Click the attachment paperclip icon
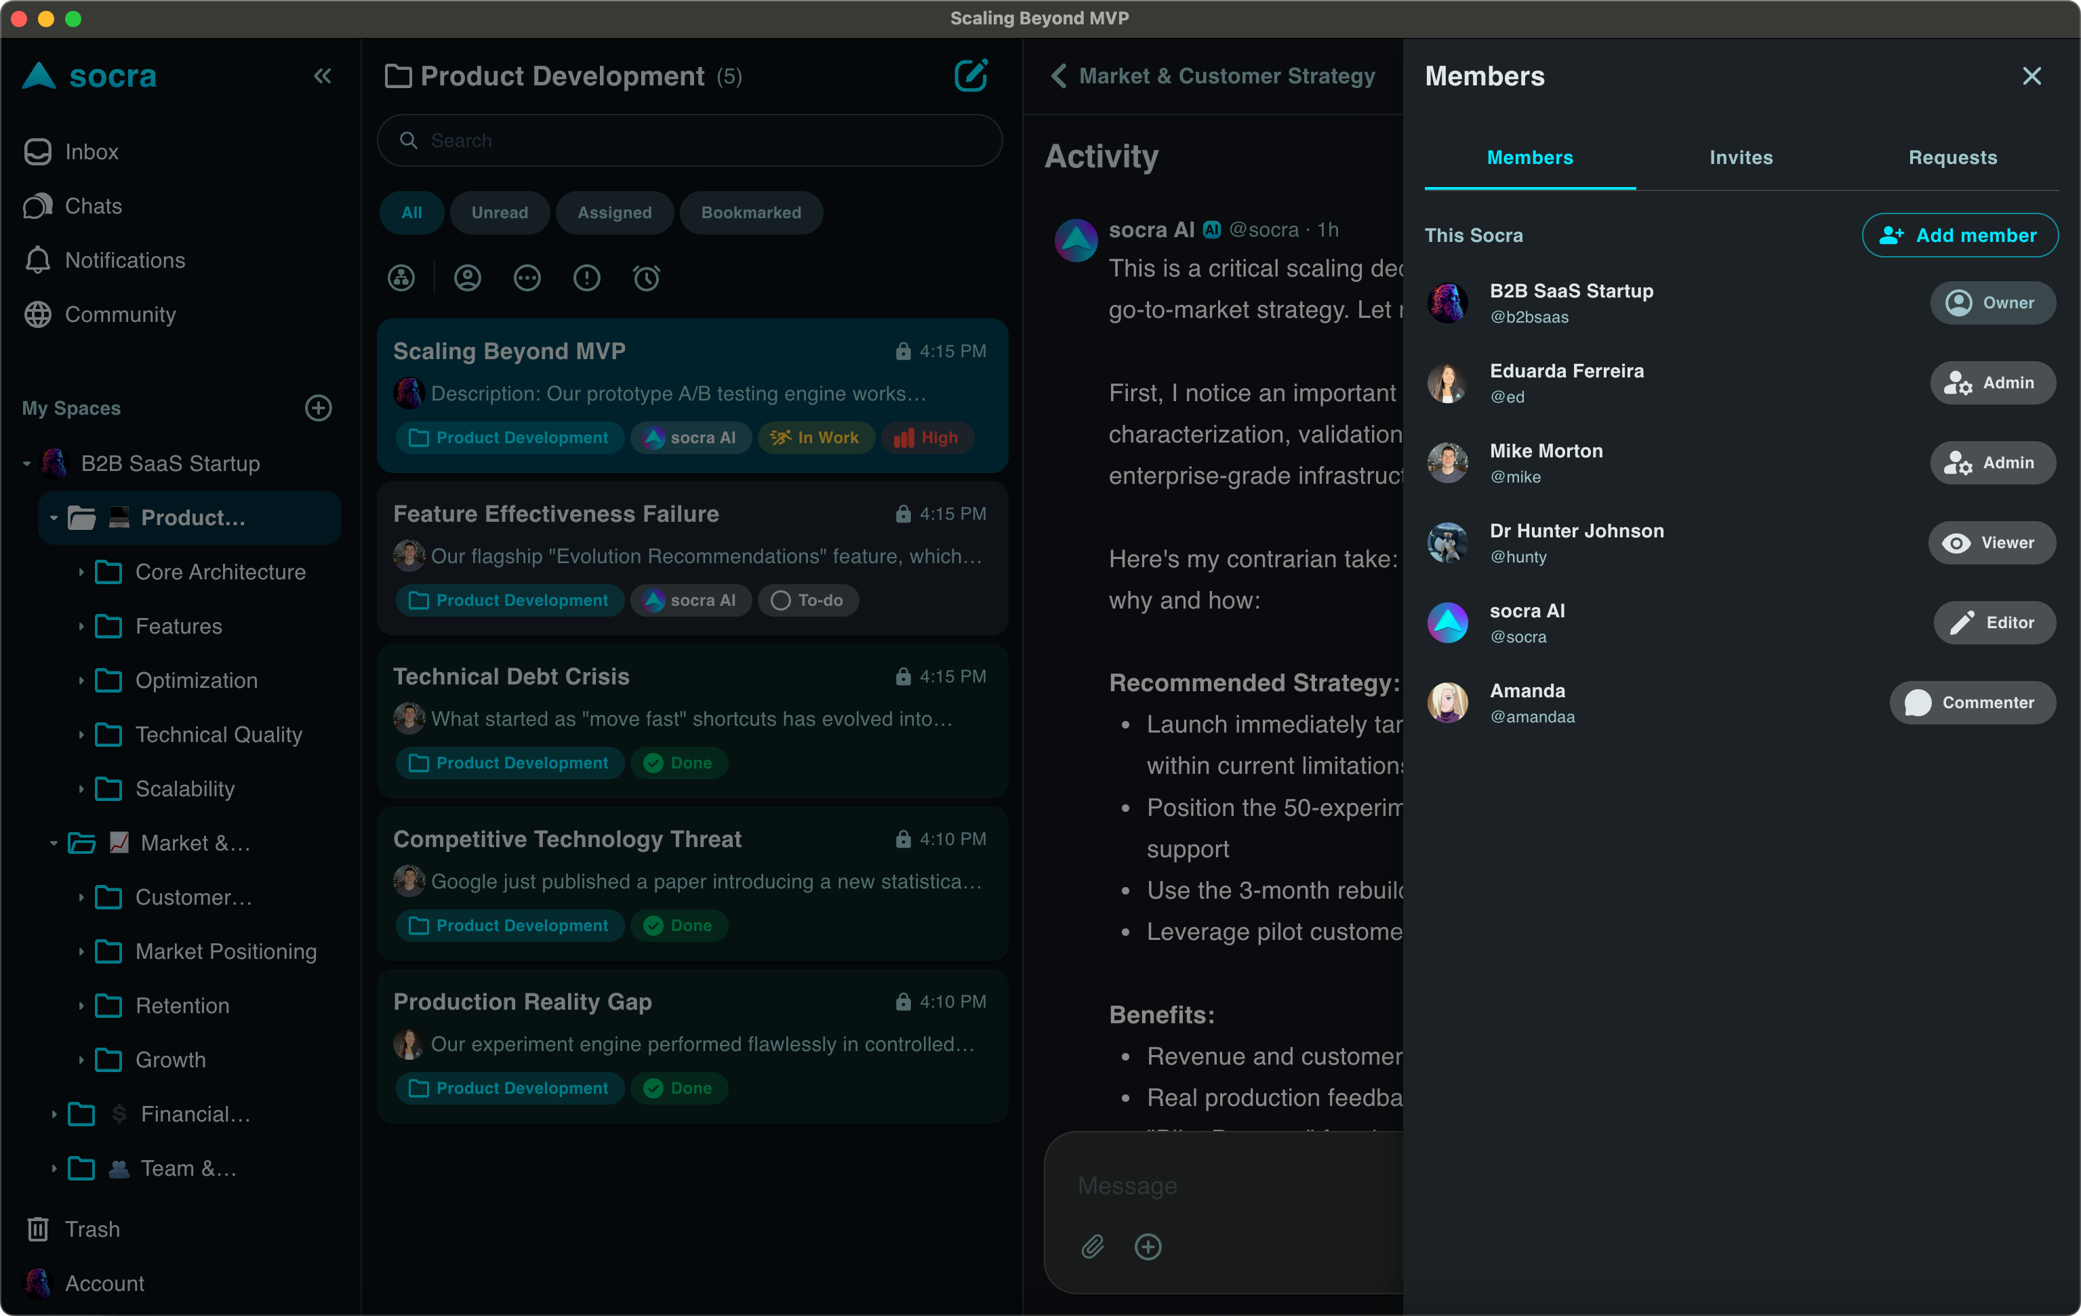This screenshot has height=1316, width=2081. [1093, 1246]
